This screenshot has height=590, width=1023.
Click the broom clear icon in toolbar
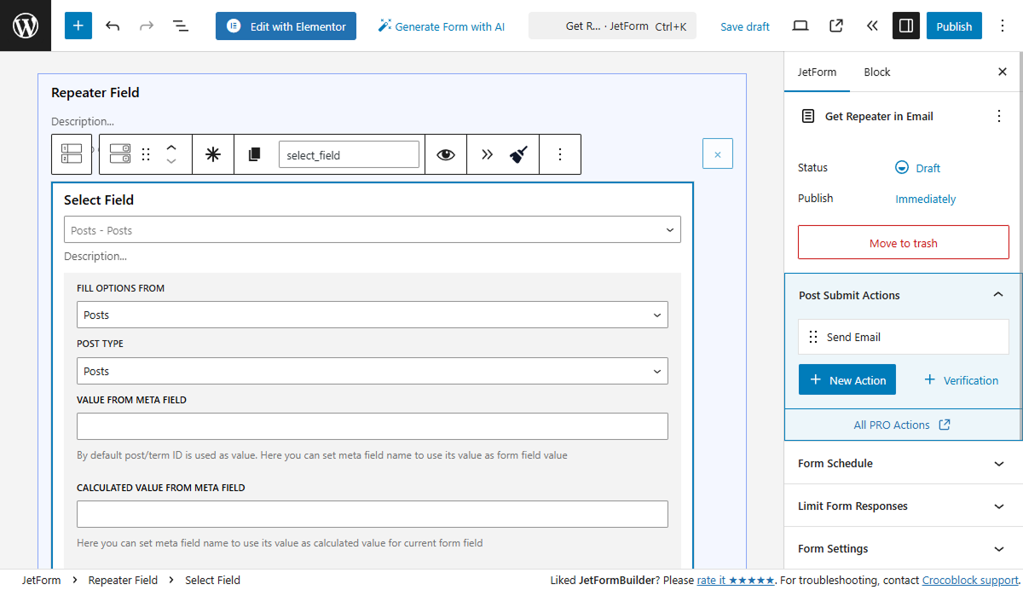click(518, 154)
